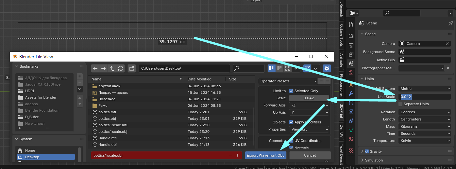Screen dimensions: 456x169
Task: Expand the Simulation panel
Action: coord(362,160)
